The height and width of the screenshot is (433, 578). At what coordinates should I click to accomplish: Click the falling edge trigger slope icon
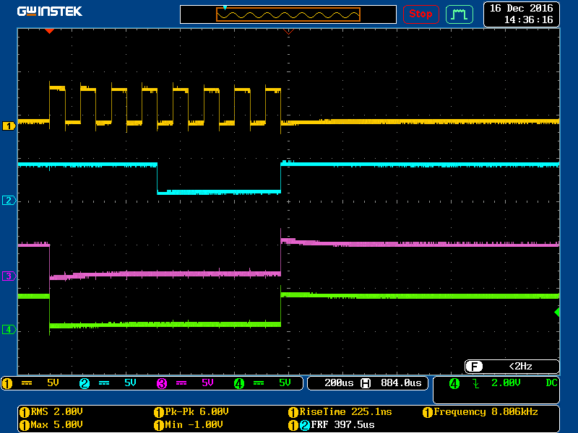point(476,384)
